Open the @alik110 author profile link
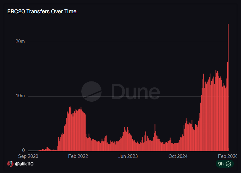Screen dimensions: 241x173 [24, 164]
